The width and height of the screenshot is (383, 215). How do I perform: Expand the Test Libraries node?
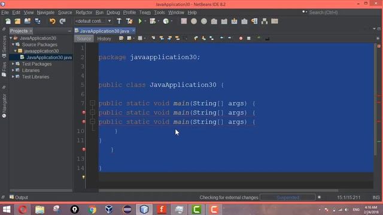tap(13, 76)
